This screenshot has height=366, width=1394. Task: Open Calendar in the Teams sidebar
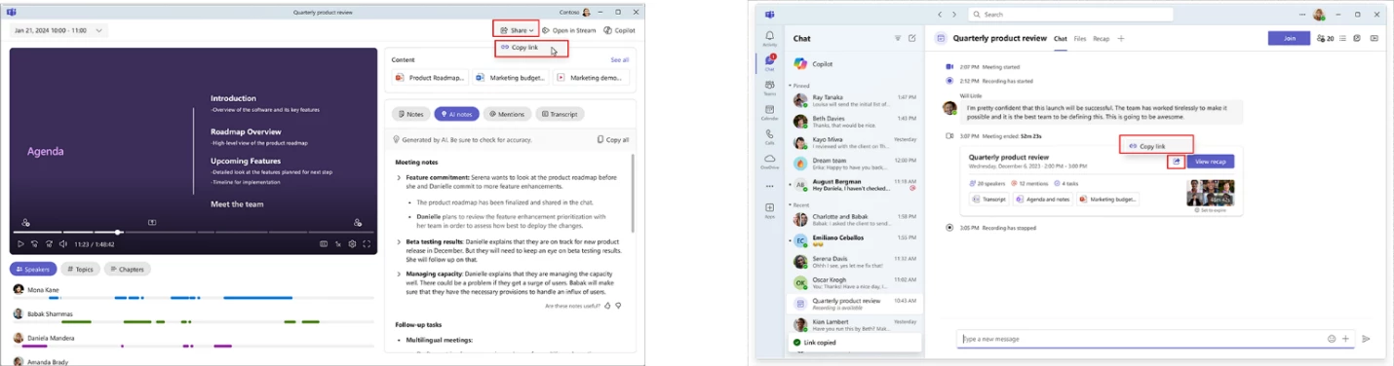pyautogui.click(x=770, y=112)
